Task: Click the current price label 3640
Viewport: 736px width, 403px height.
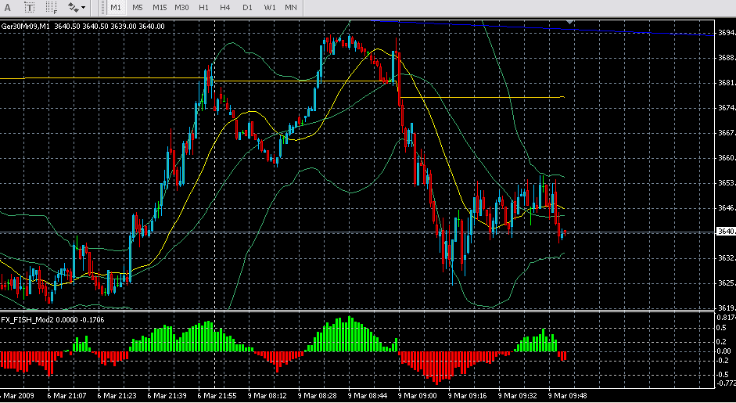Action: coord(725,232)
